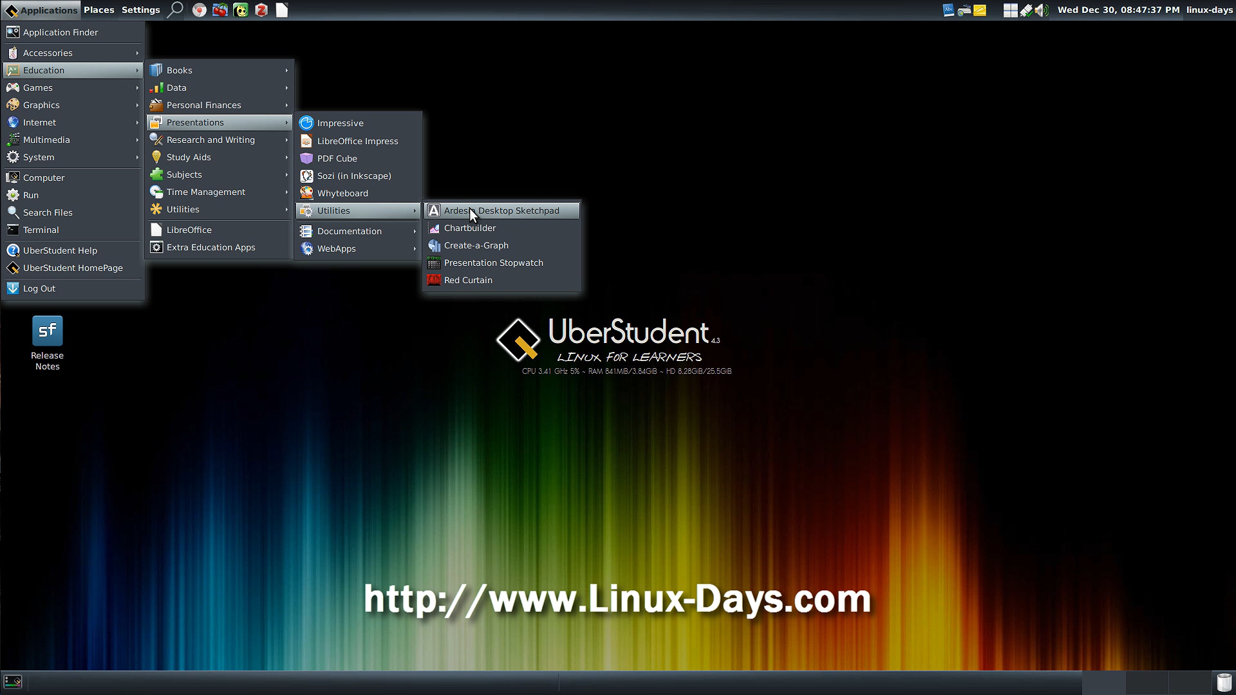
Task: Expand the Internet submenu arrow
Action: coord(137,122)
